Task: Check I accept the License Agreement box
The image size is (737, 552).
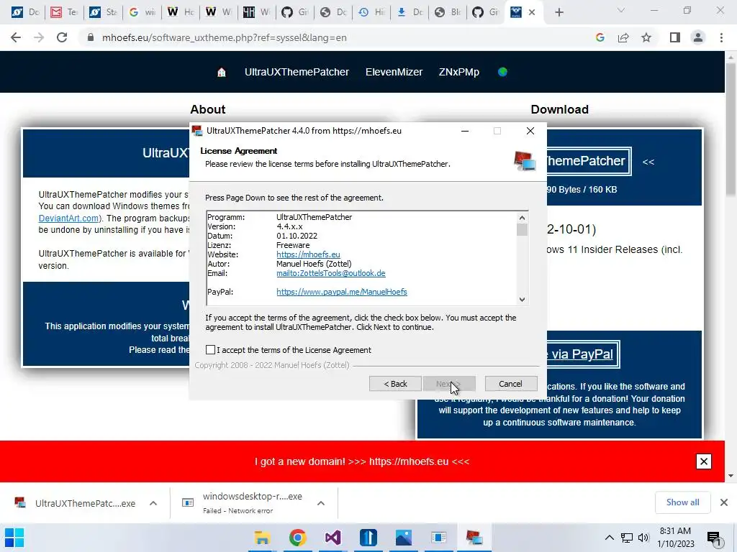Action: pos(211,350)
